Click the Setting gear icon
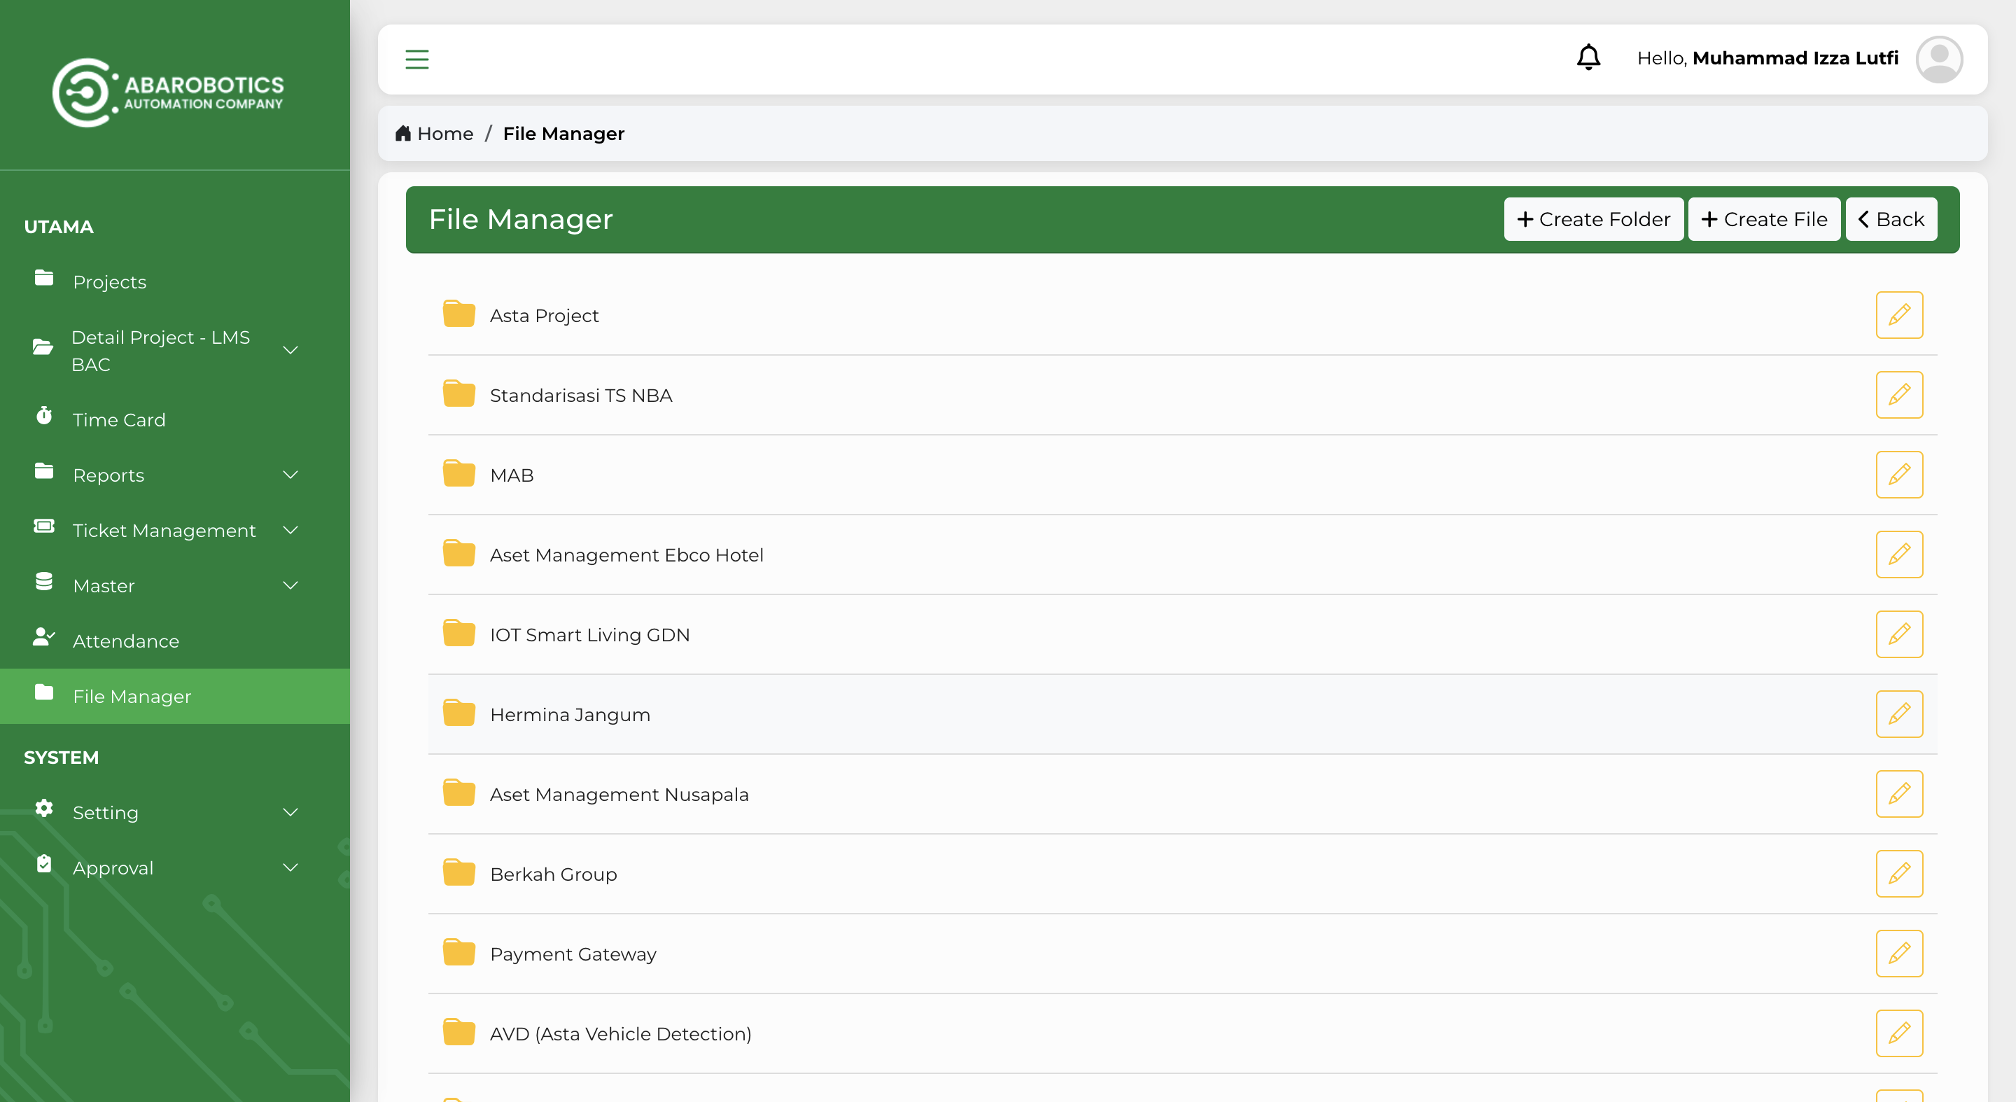Viewport: 2016px width, 1102px height. (x=44, y=809)
